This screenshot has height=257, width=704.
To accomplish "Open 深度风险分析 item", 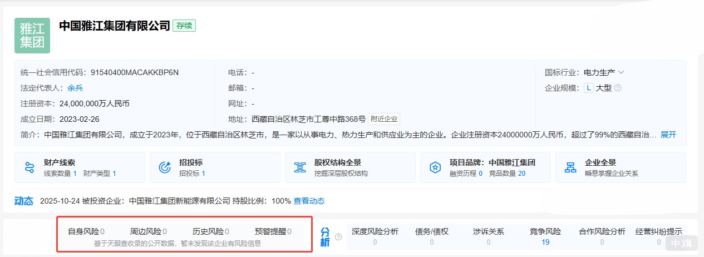I will 375,236.
